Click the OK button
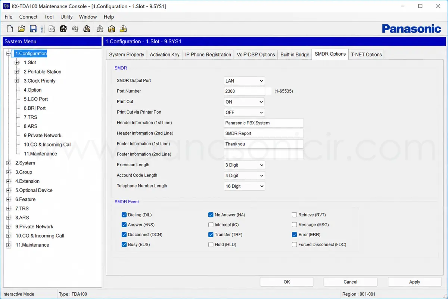Viewport: 448px width, 299px height. [287, 282]
